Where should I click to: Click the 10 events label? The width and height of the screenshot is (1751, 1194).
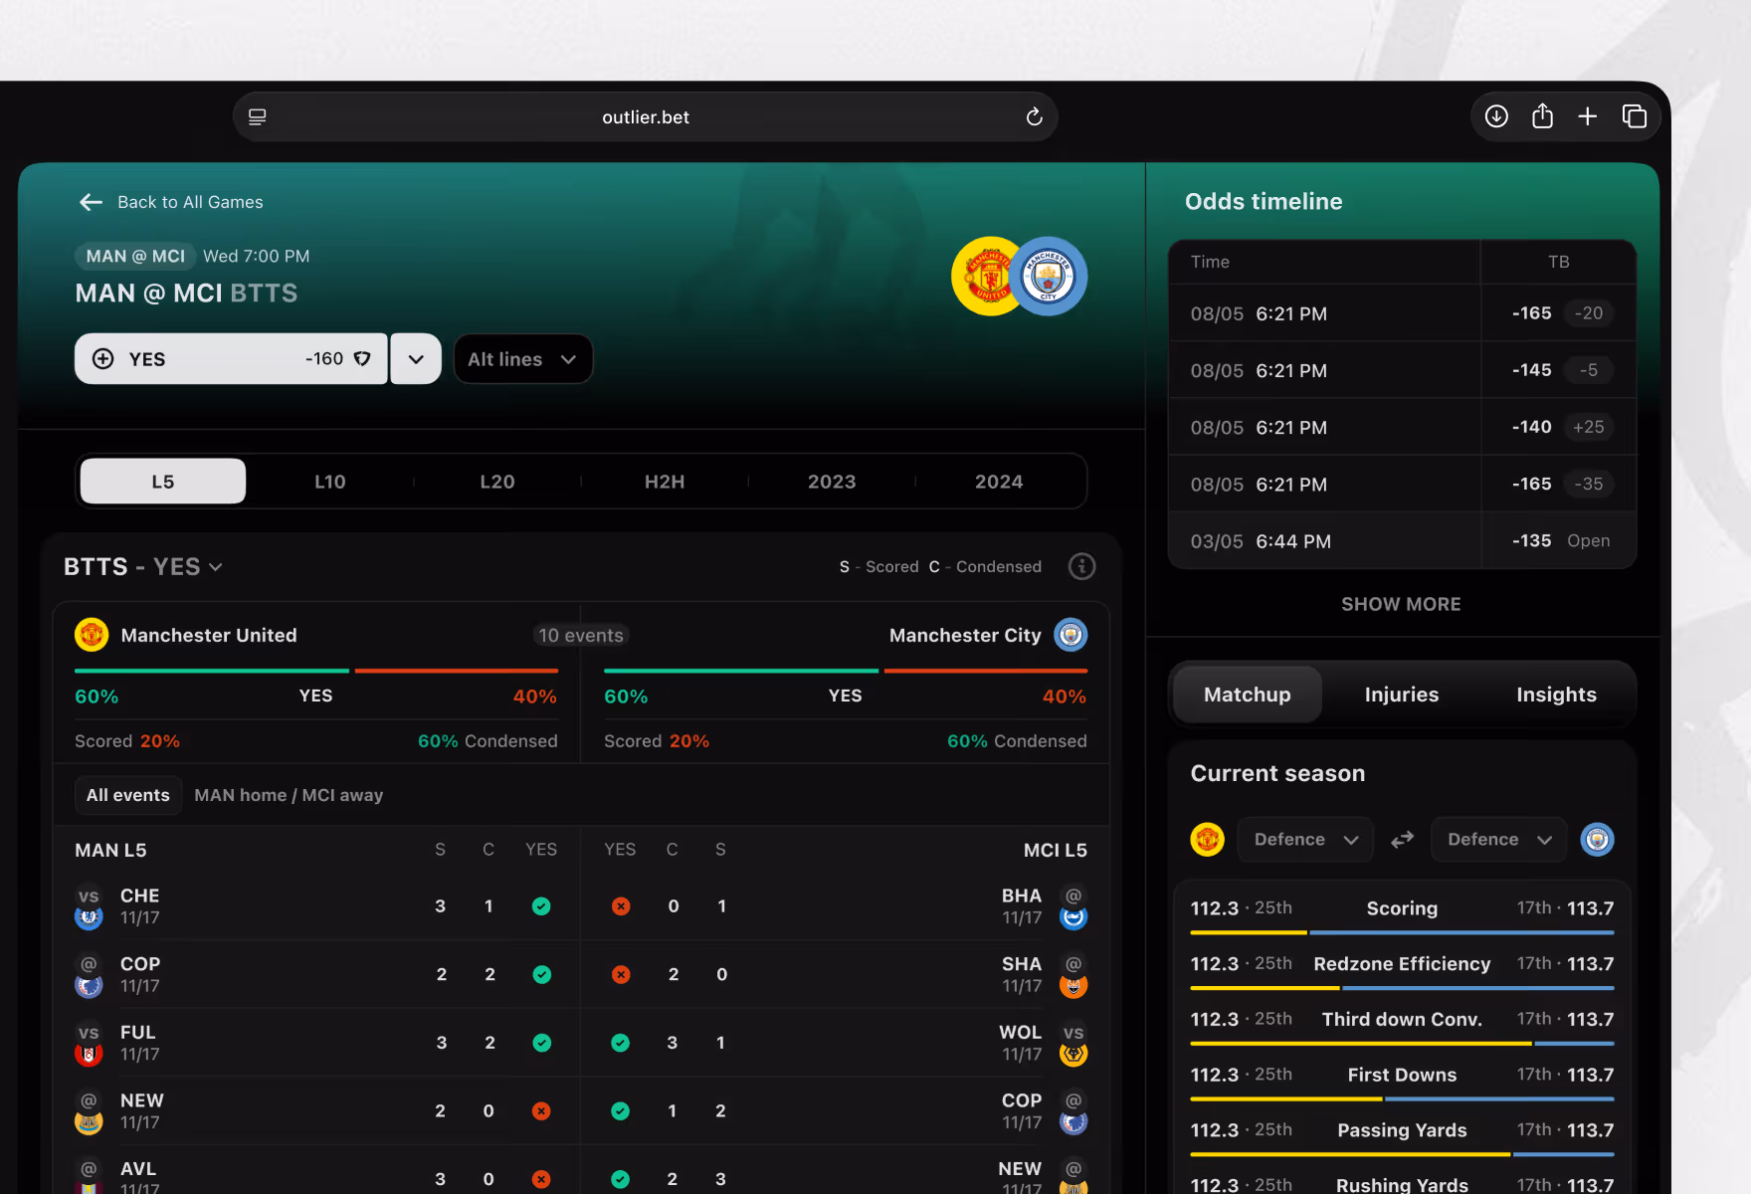tap(581, 635)
